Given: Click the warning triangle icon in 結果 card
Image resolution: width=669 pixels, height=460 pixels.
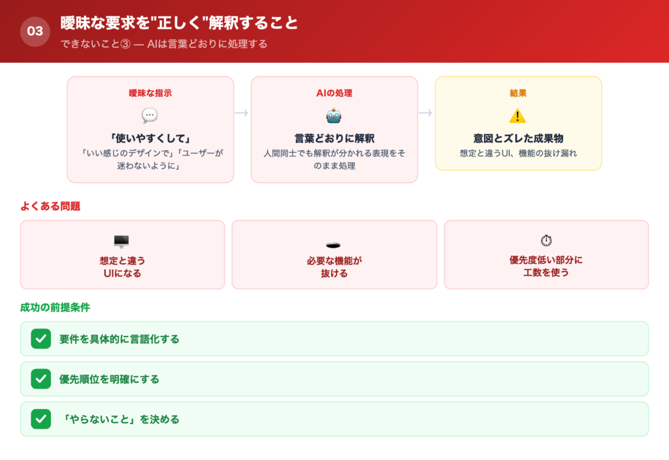Looking at the screenshot, I should [518, 115].
